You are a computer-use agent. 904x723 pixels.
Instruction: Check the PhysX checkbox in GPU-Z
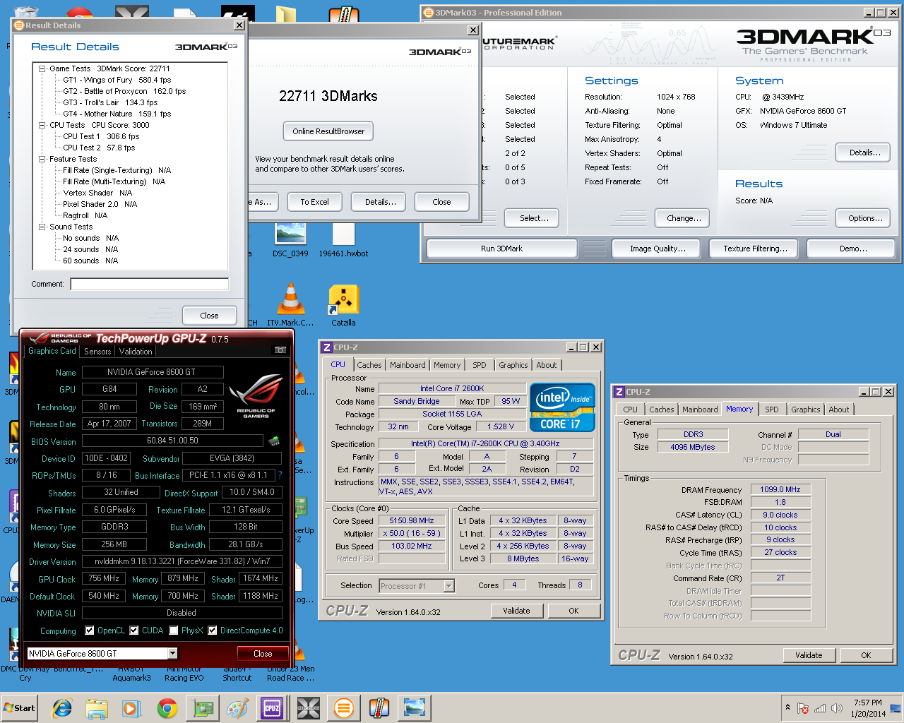[174, 631]
